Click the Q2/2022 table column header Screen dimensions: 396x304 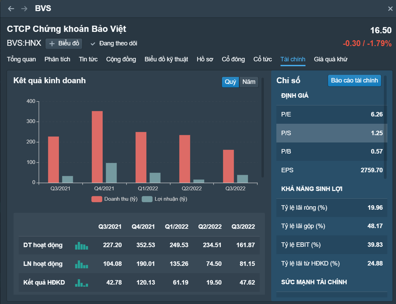(x=210, y=227)
